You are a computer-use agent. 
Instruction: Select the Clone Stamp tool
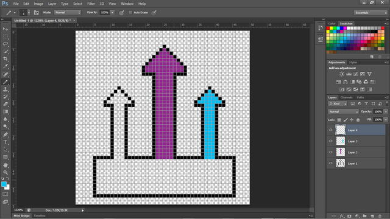[x=5, y=89]
